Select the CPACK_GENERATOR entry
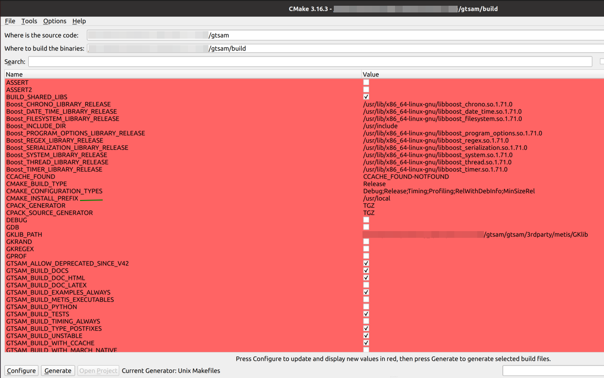Screen dimensions: 604x378 pyautogui.click(x=36, y=205)
